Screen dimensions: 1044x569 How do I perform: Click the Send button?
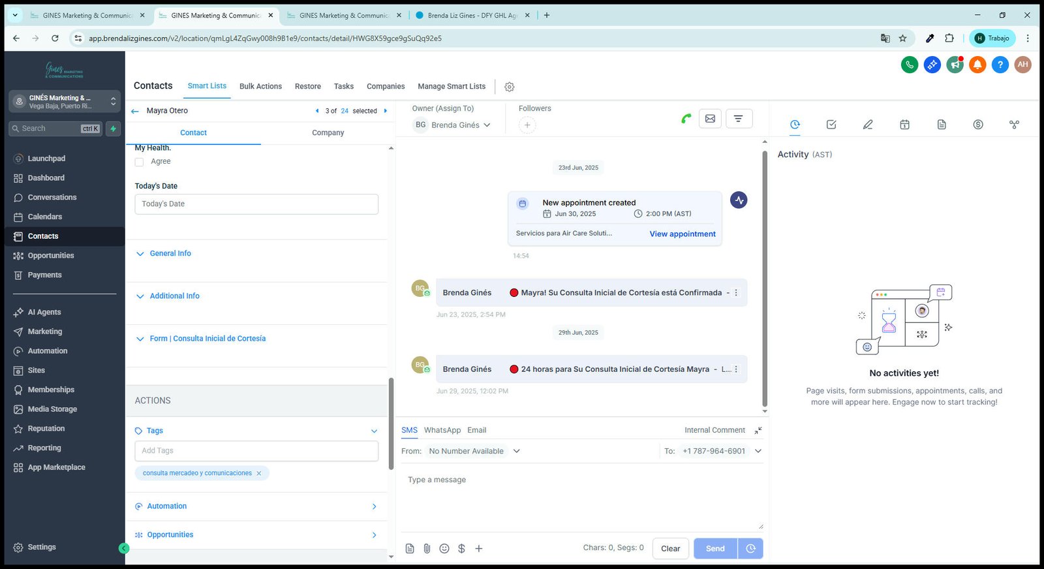click(715, 549)
